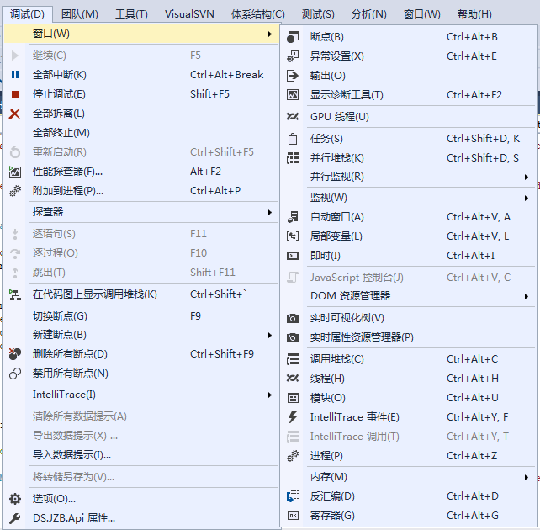Click the red X Detach All icon

pos(14,114)
